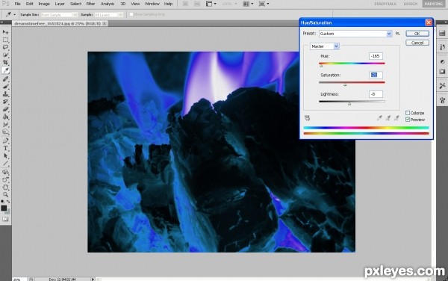
Task: Select the Type tool
Action: point(5,148)
